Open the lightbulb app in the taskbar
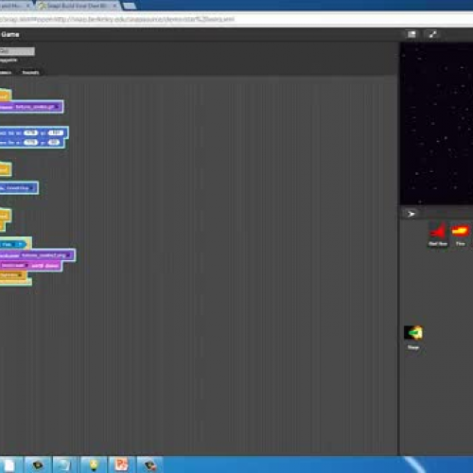Image resolution: width=473 pixels, height=473 pixels. tap(94, 464)
